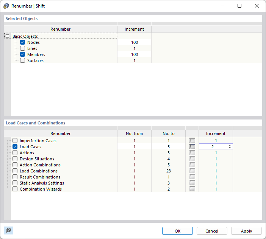Collapse the Basic Objects tree node
The image size is (266, 239).
[7, 36]
